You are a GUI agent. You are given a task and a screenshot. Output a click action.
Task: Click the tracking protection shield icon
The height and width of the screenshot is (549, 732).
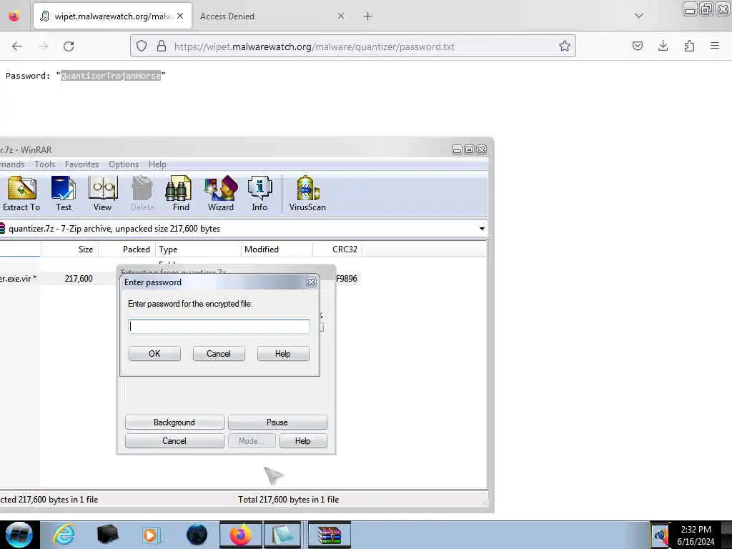click(x=142, y=46)
